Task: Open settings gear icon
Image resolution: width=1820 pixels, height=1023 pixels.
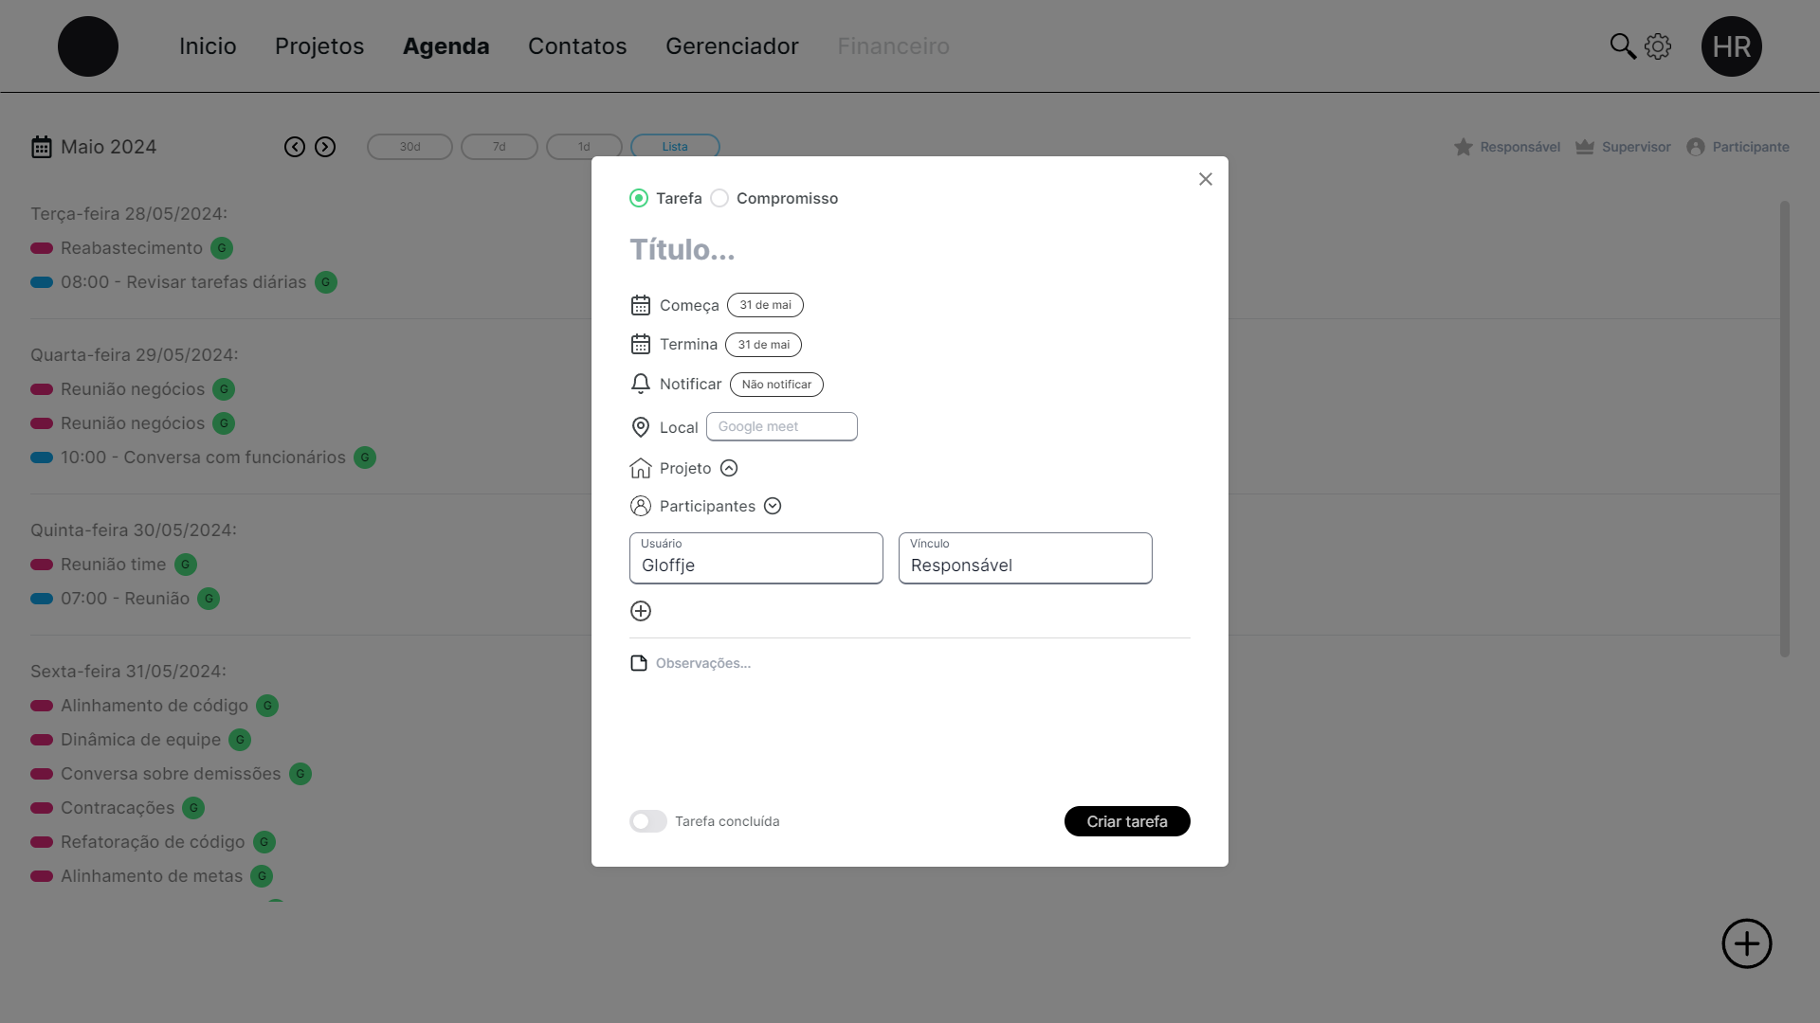Action: click(x=1658, y=46)
